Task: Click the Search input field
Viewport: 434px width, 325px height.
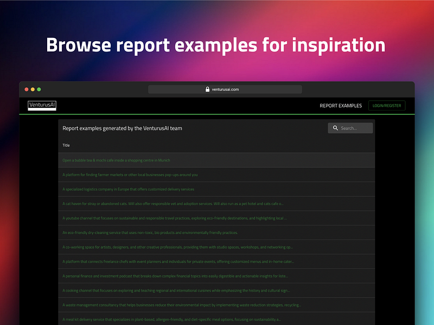Action: [350, 128]
